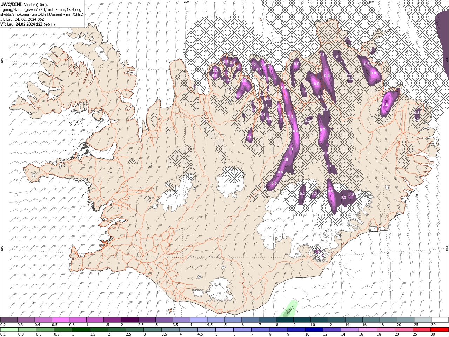Screen dimensions: 449x337
Task: Pick the bright pink snow swatch starting at 0.5
Action: pyautogui.click(x=61, y=320)
